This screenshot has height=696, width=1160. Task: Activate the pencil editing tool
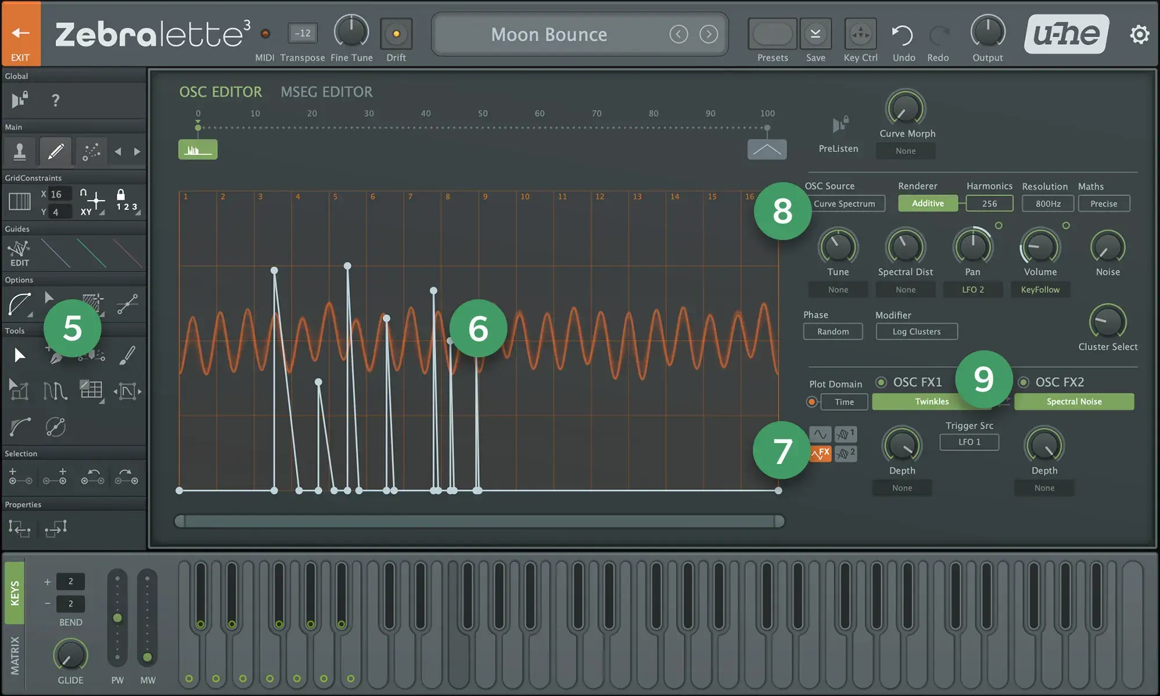point(56,151)
